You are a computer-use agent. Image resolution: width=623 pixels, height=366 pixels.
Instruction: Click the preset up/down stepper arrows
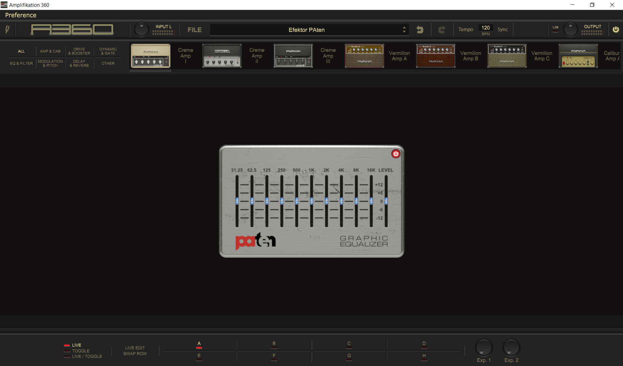[x=404, y=29]
